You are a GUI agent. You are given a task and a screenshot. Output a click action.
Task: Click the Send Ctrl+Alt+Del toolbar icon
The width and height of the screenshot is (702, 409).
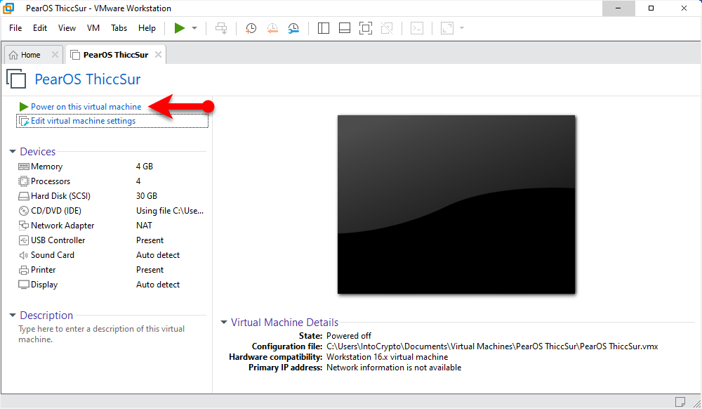coord(221,28)
